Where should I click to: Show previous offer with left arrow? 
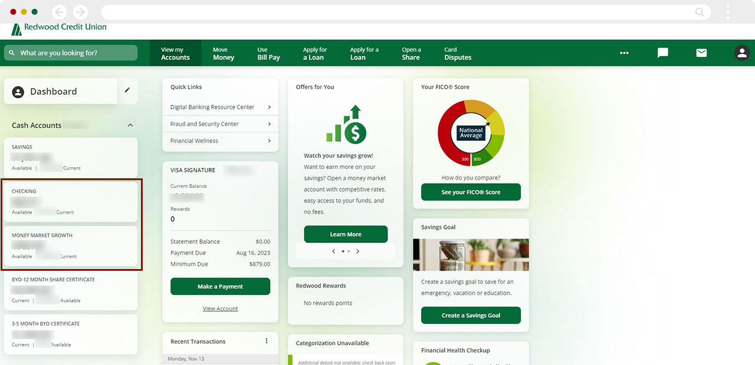tap(334, 251)
